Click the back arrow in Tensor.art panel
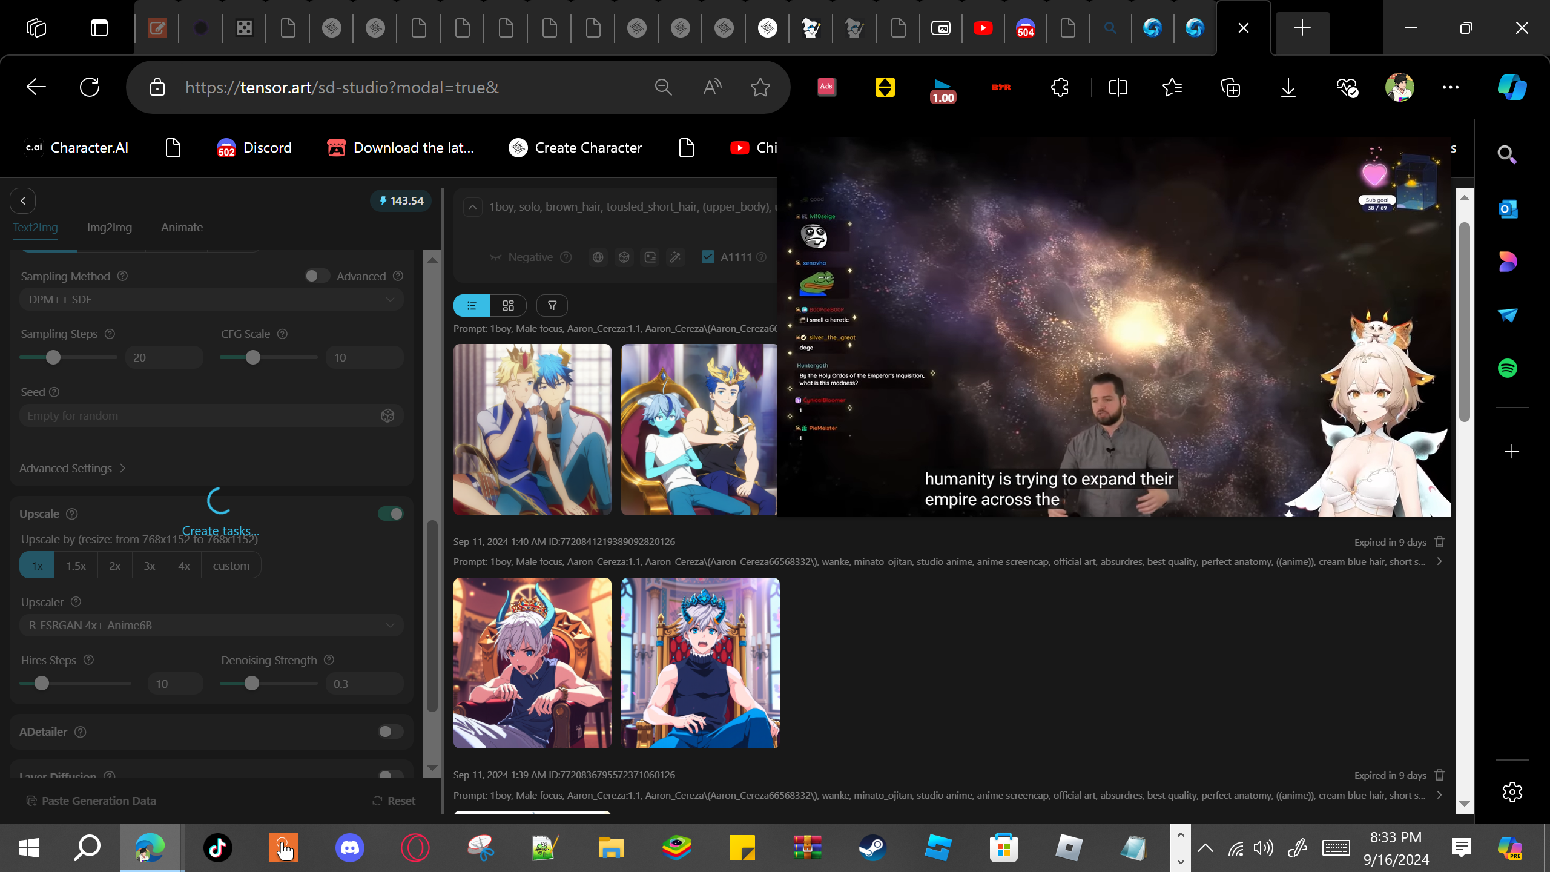 pos(23,200)
